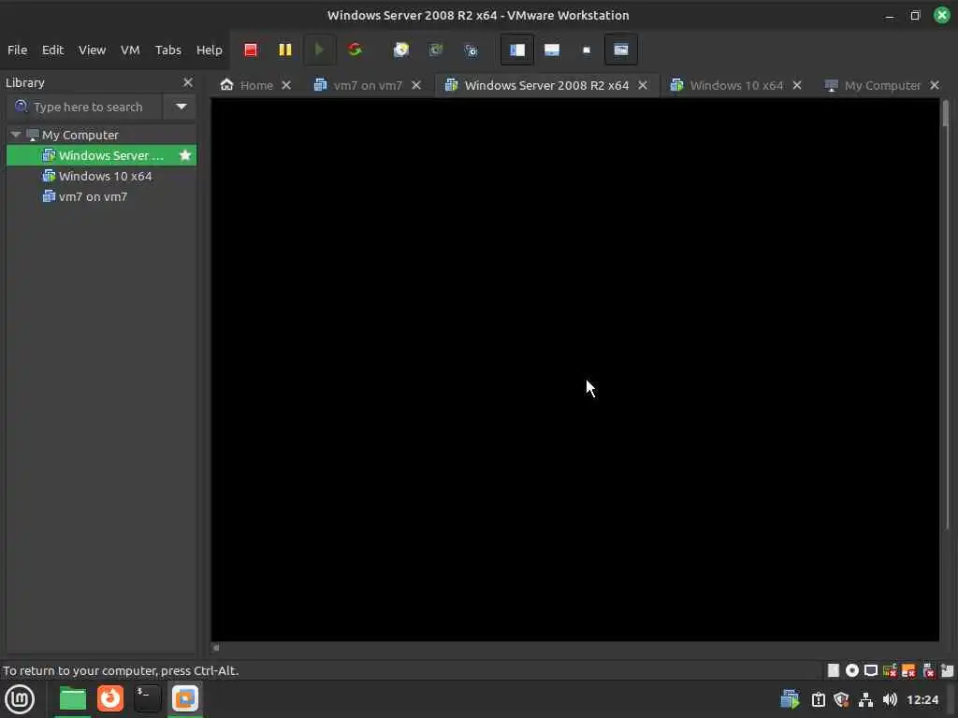Close the vm7 on vm7 tab

tap(416, 85)
